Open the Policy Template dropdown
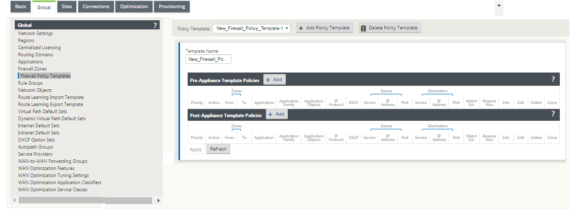The image size is (570, 211). pyautogui.click(x=251, y=28)
